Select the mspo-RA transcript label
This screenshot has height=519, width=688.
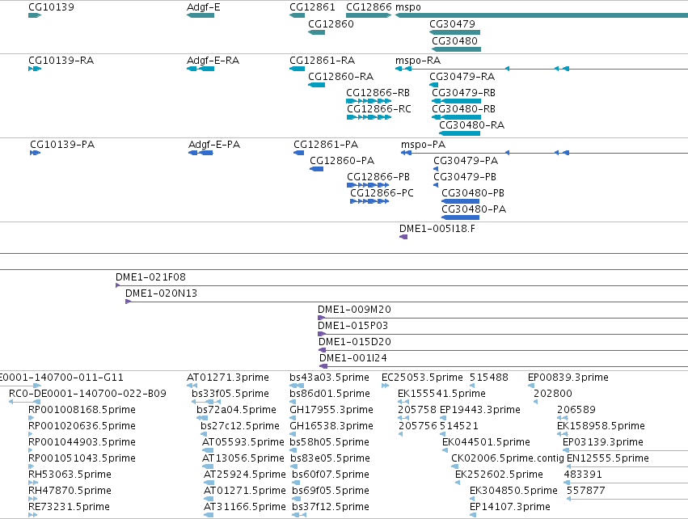tap(418, 60)
